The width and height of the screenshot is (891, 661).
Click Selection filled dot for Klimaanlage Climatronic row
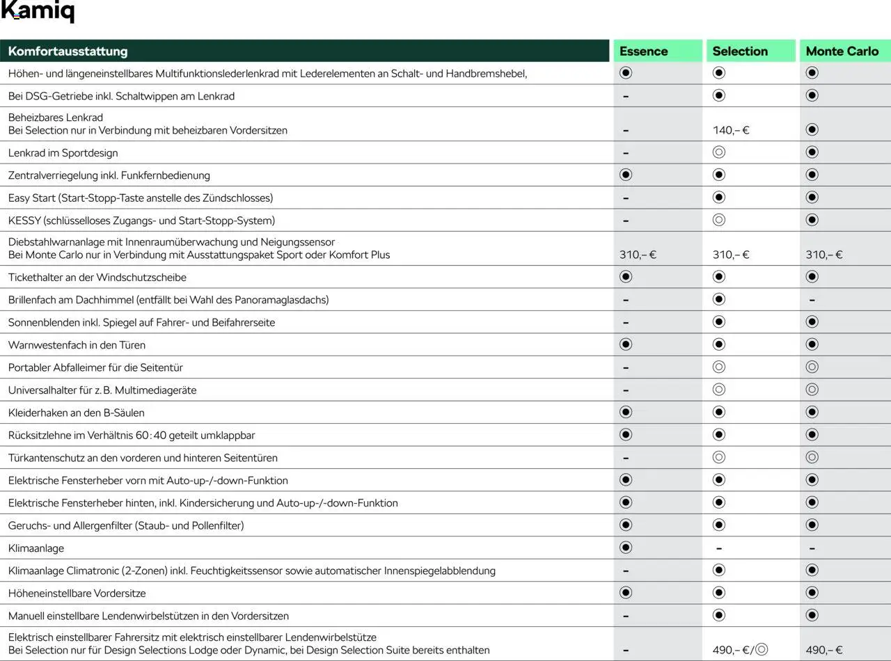pos(719,570)
